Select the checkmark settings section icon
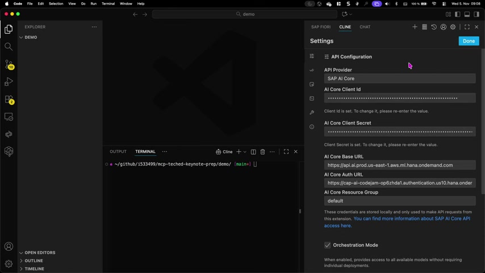This screenshot has height=273, width=485. 312,71
